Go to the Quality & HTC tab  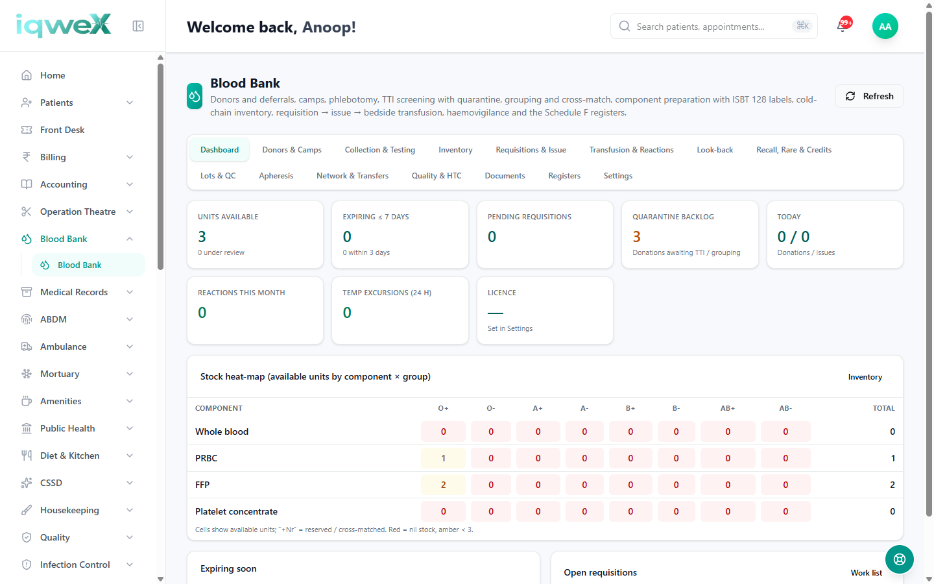pos(437,176)
